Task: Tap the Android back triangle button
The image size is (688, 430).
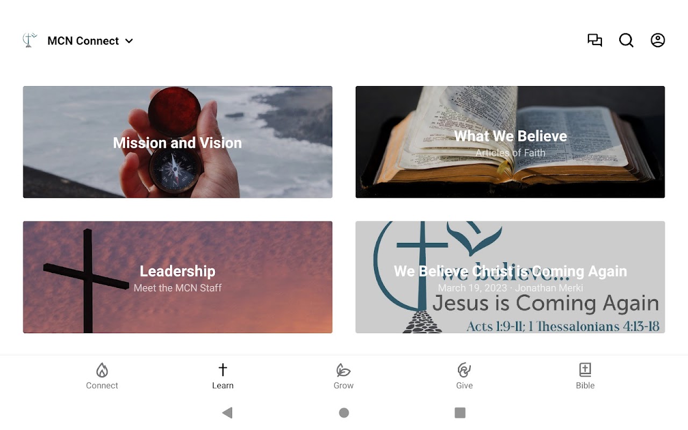Action: pyautogui.click(x=227, y=413)
